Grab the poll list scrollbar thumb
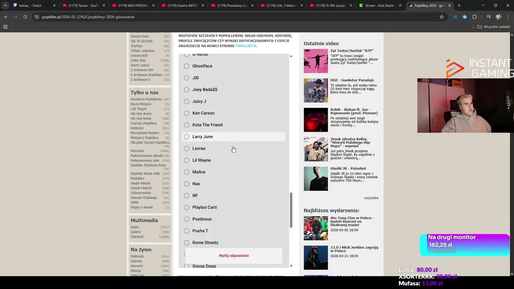The width and height of the screenshot is (514, 289). pyautogui.click(x=291, y=210)
